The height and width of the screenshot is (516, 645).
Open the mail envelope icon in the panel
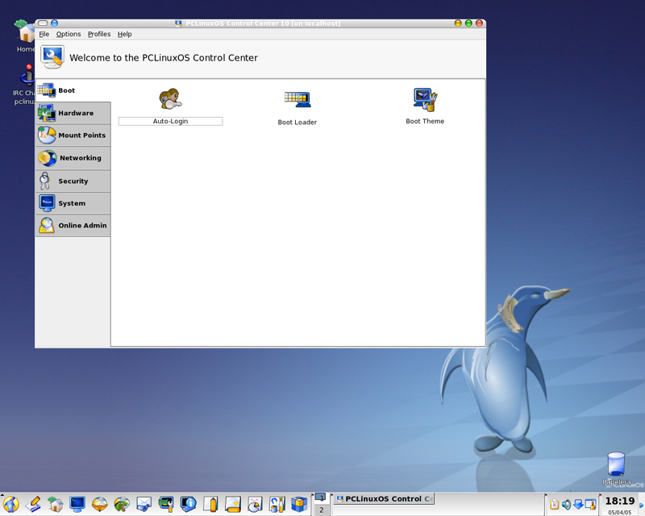click(x=144, y=504)
